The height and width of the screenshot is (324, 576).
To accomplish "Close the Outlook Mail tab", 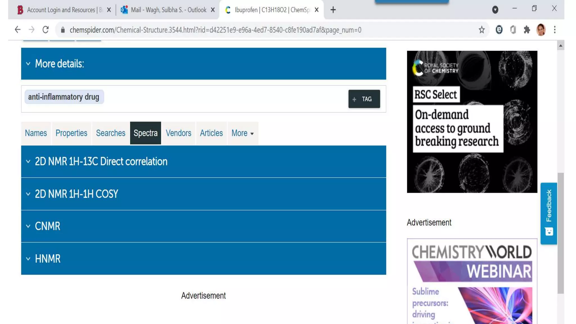I will 213,10.
